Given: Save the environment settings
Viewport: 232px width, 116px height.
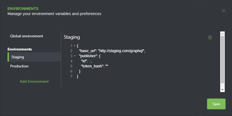Looking at the screenshot, I should (216, 104).
